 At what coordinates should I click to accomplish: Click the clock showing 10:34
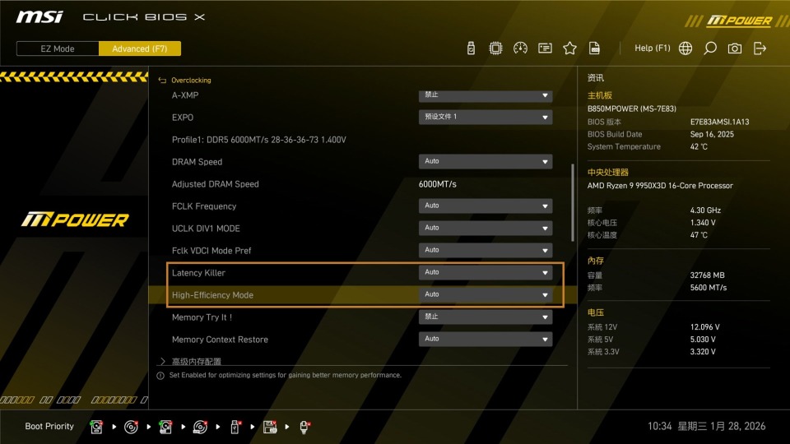coord(659,427)
